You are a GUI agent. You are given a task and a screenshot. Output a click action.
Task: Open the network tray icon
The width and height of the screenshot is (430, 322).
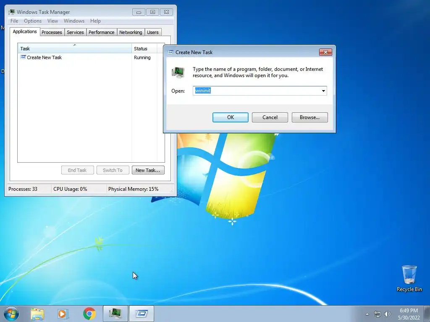[378, 314]
